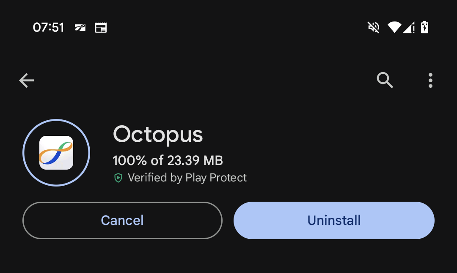This screenshot has height=273, width=457.
Task: Cancel the Octopus download
Action: [x=122, y=220]
